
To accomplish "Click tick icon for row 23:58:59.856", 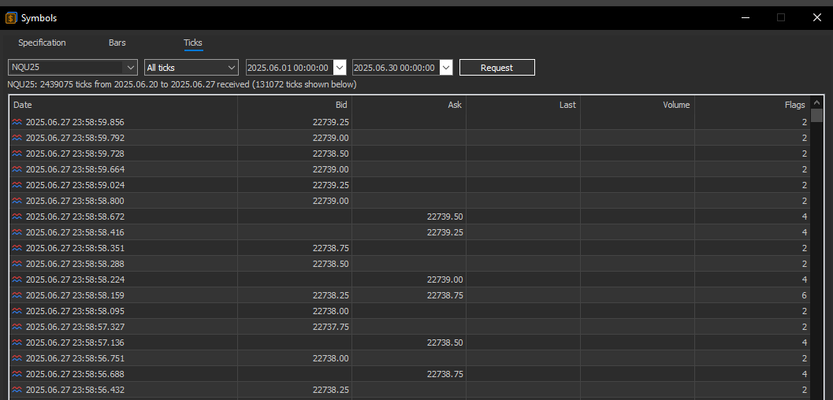I will (x=17, y=122).
